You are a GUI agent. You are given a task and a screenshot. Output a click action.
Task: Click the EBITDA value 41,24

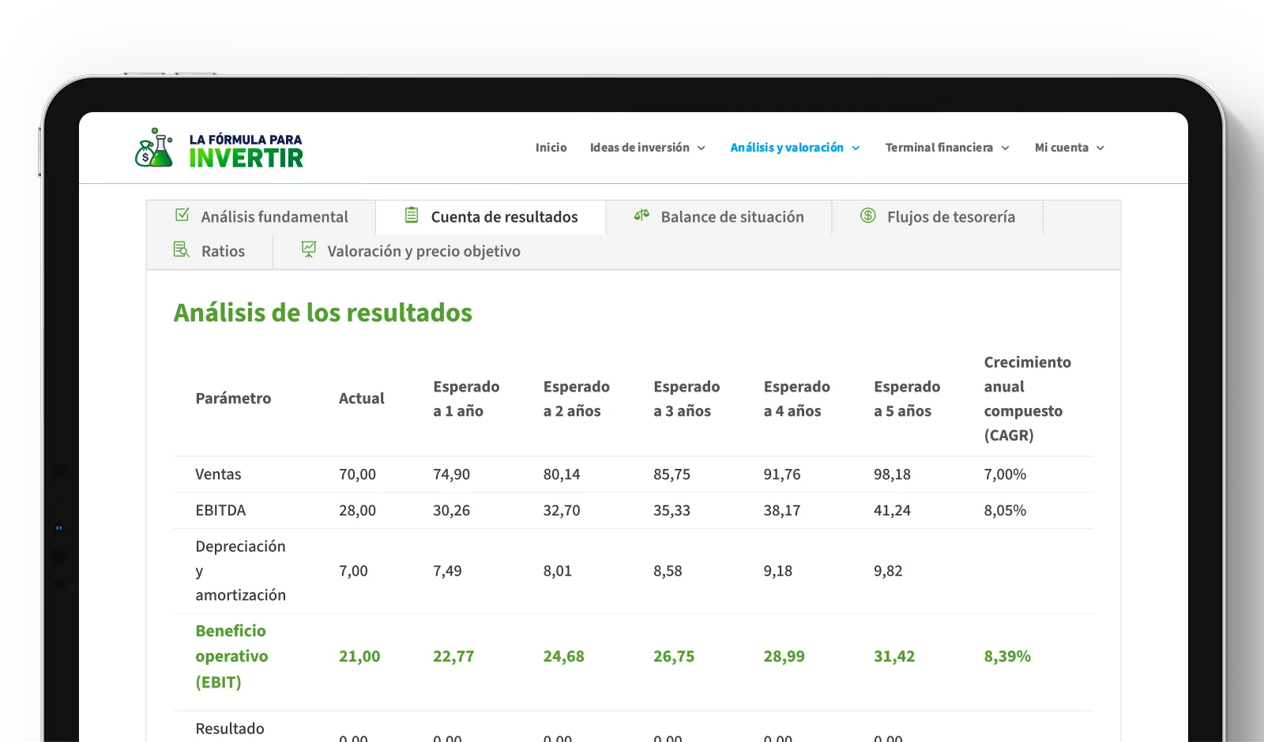[892, 511]
